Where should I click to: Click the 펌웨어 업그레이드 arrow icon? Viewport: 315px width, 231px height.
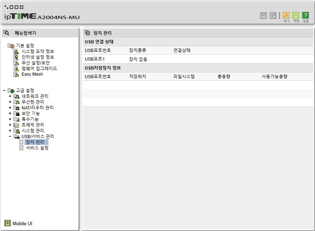pyautogui.click(x=16, y=69)
